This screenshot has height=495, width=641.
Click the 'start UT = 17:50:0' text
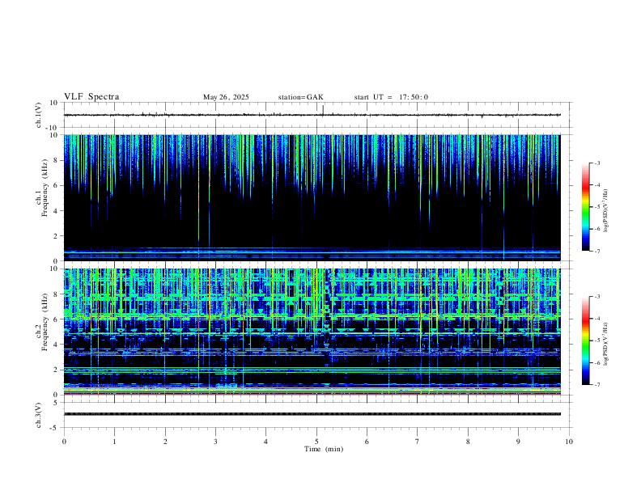click(x=391, y=97)
